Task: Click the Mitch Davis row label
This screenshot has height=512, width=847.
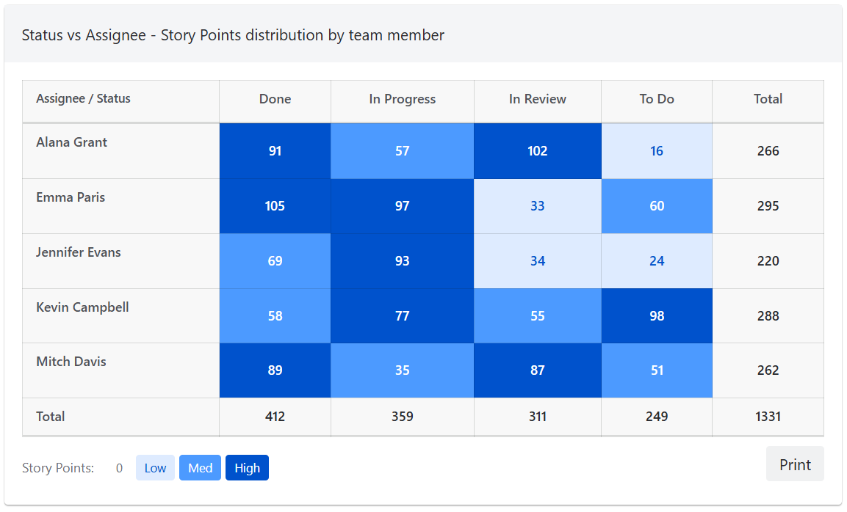Action: coord(71,362)
